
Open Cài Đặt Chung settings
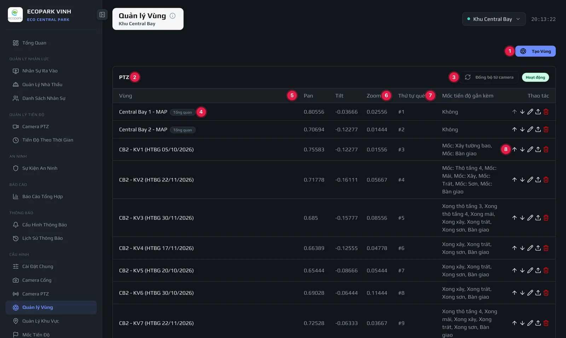tap(51, 267)
